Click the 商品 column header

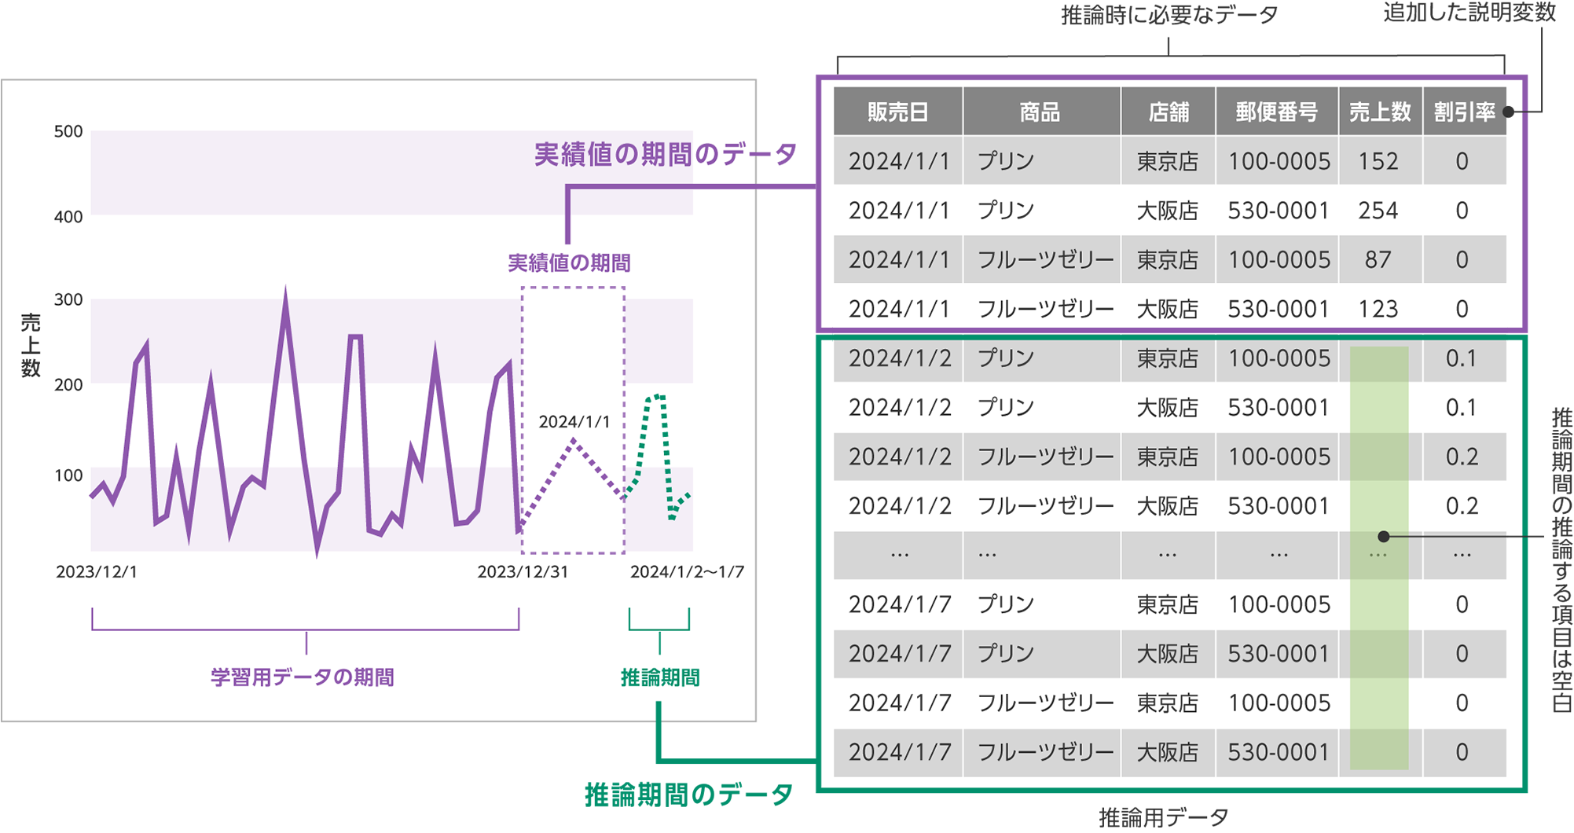pos(1041,112)
